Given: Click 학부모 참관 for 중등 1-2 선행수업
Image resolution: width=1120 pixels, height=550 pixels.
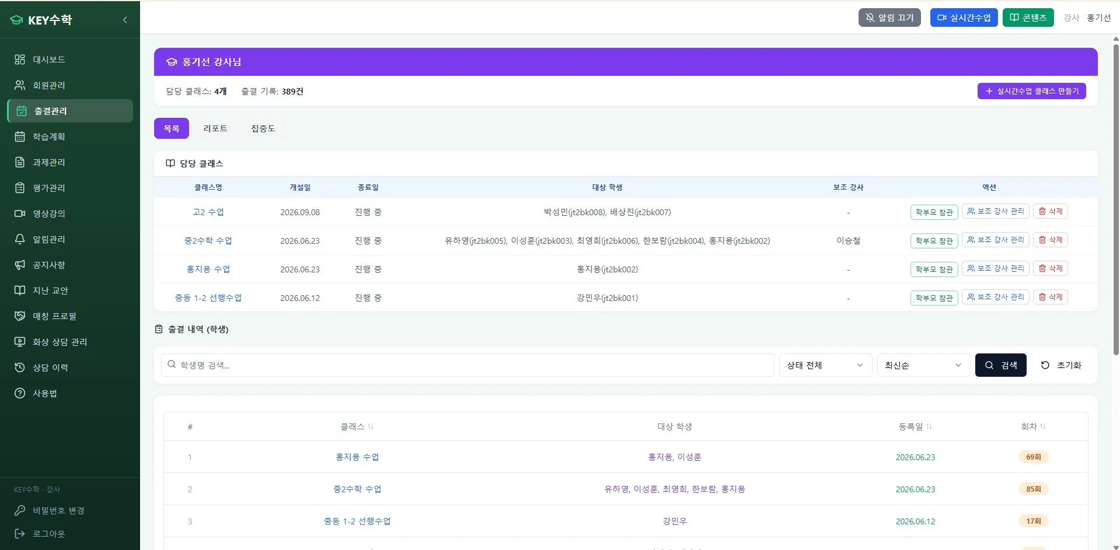Looking at the screenshot, I should pyautogui.click(x=934, y=298).
